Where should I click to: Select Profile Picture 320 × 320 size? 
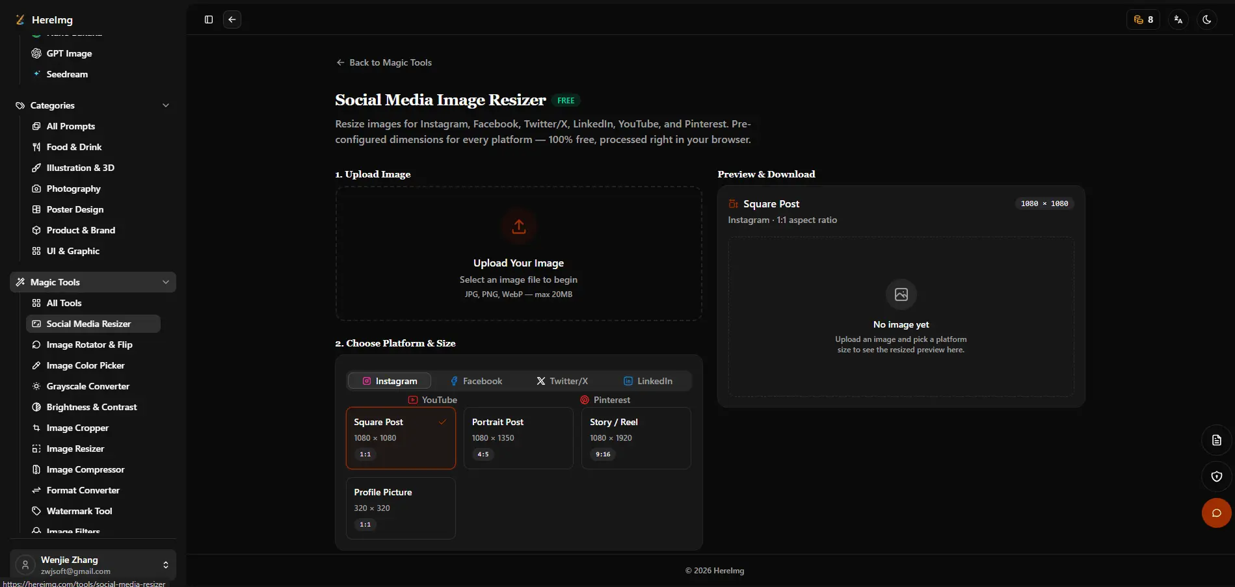tap(401, 508)
